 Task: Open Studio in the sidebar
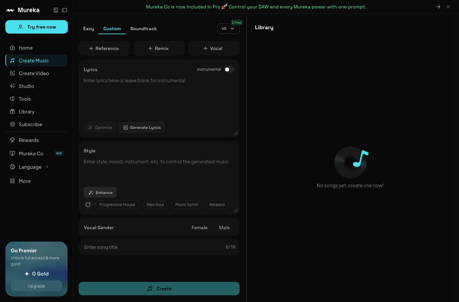36,86
